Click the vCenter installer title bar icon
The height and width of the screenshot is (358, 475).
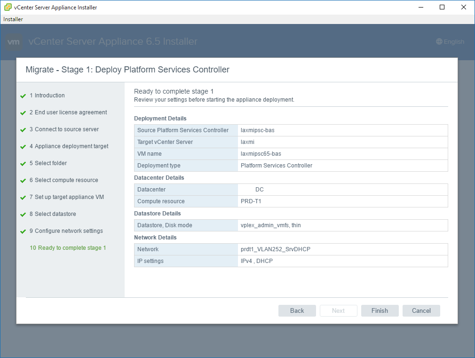tap(8, 7)
